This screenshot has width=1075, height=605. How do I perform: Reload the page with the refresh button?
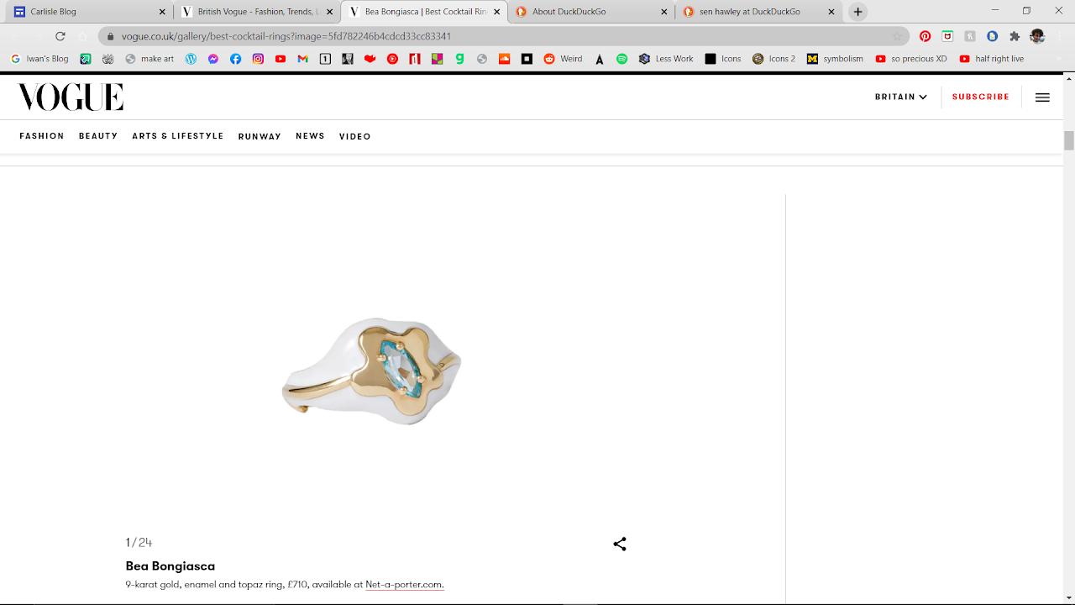click(60, 36)
